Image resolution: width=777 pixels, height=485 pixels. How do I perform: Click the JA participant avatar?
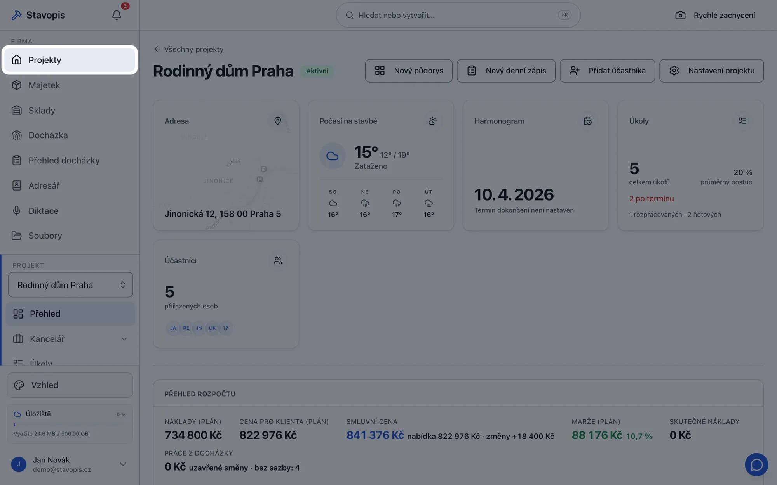click(173, 328)
